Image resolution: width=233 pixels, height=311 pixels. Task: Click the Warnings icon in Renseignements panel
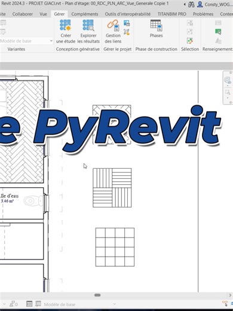pos(218,41)
